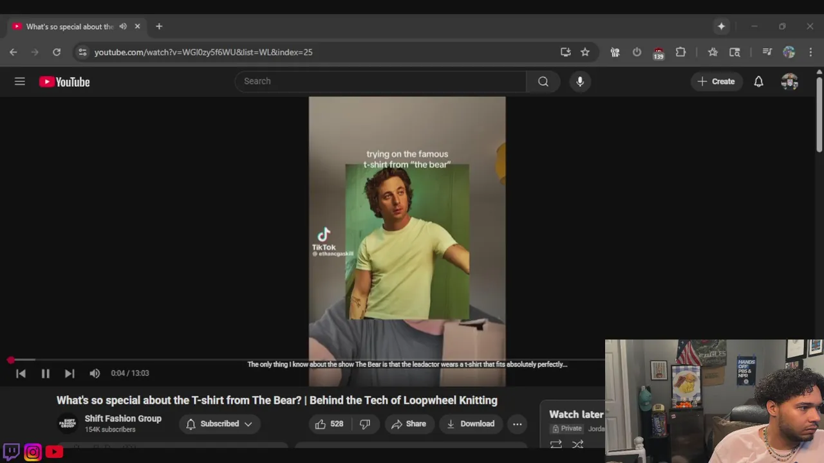Go back in browser history
The height and width of the screenshot is (463, 824).
(14, 52)
